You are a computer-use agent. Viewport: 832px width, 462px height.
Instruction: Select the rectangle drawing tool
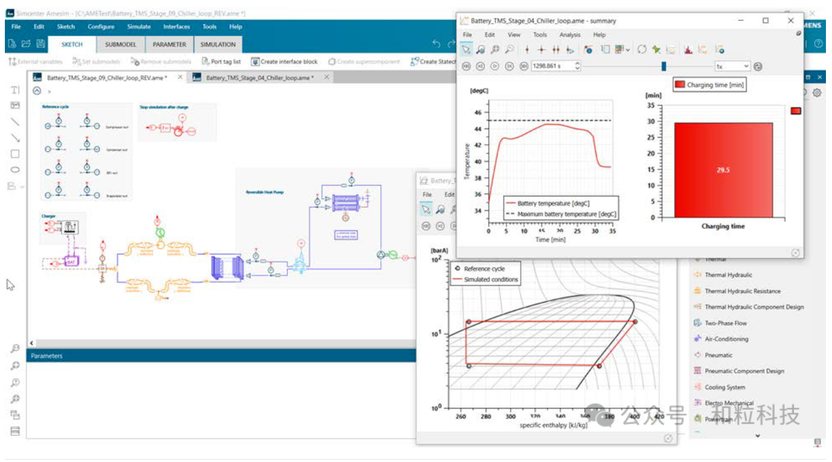[x=15, y=154]
